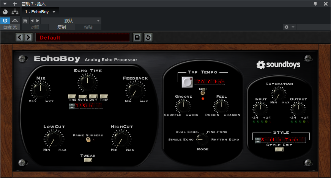Image resolution: width=331 pixels, height=178 pixels.
Task: Open the Tweak panel button
Action: (88, 160)
